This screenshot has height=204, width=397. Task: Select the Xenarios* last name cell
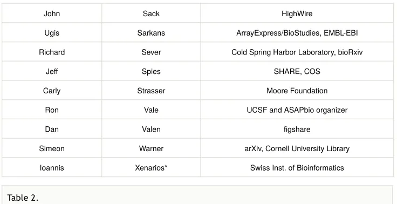click(151, 167)
